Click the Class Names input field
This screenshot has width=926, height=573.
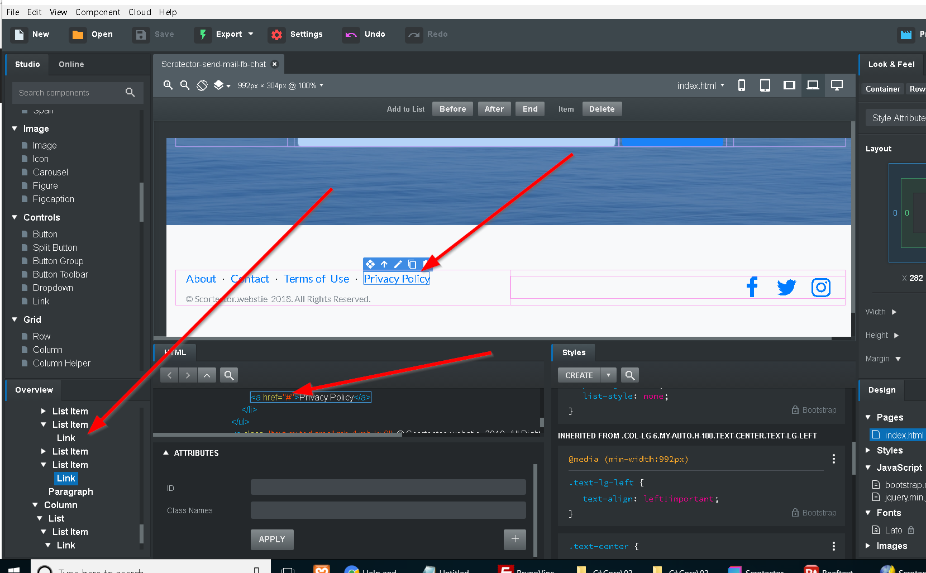[388, 510]
